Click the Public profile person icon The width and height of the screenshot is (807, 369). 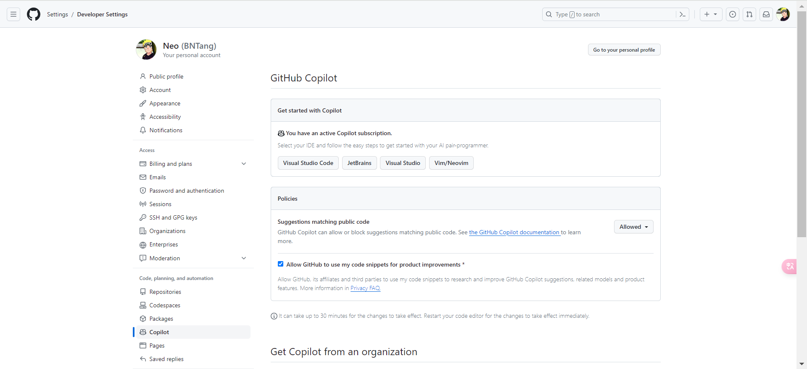pyautogui.click(x=143, y=76)
